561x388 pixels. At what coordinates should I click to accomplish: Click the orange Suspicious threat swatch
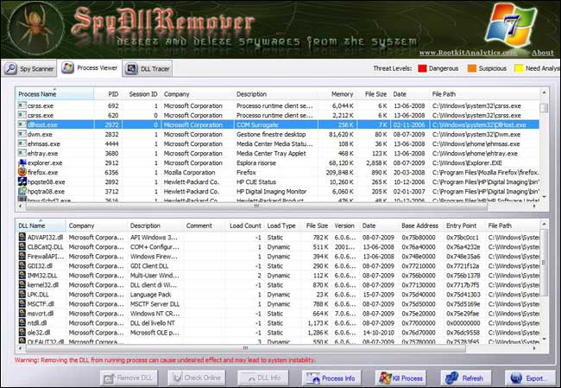click(472, 68)
